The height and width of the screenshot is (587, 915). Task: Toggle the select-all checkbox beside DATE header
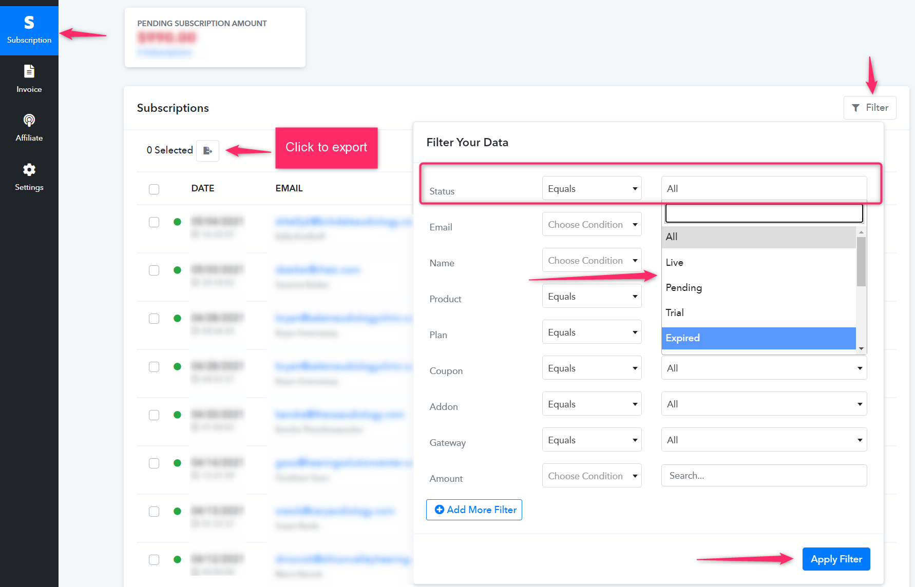tap(154, 189)
